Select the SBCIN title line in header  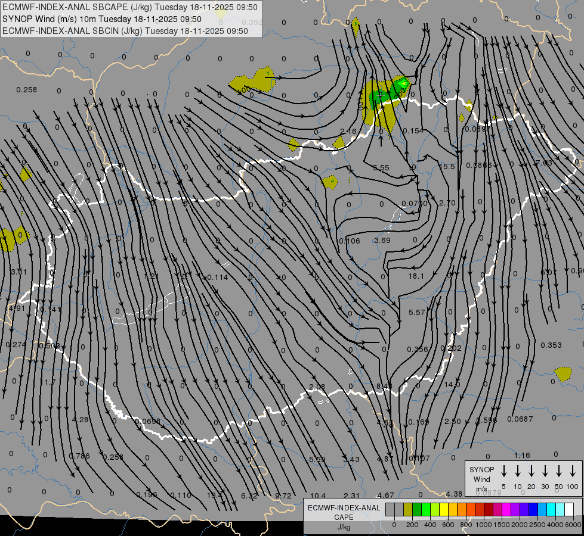(125, 31)
